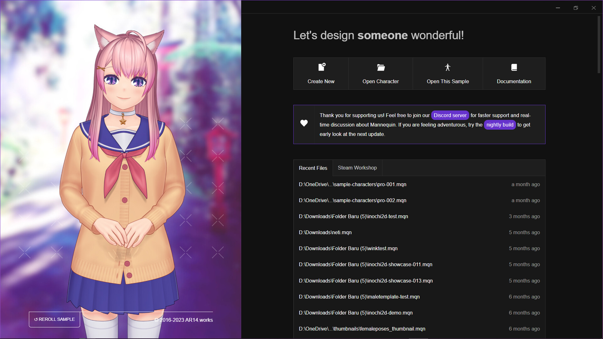
Task: Open the recent file pro-001.mqn
Action: (x=352, y=184)
